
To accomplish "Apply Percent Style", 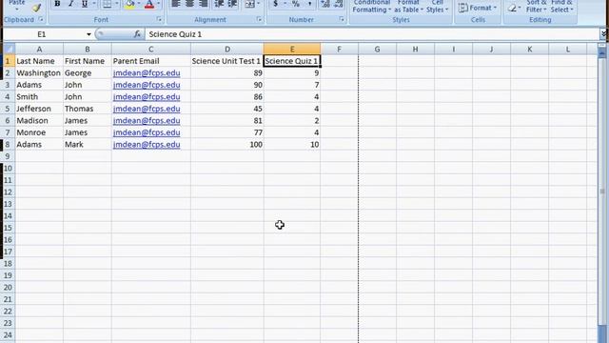I will (x=296, y=4).
